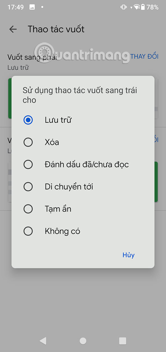The image size is (166, 352).
Task: Tap Hủy to cancel the dialog
Action: [128, 255]
